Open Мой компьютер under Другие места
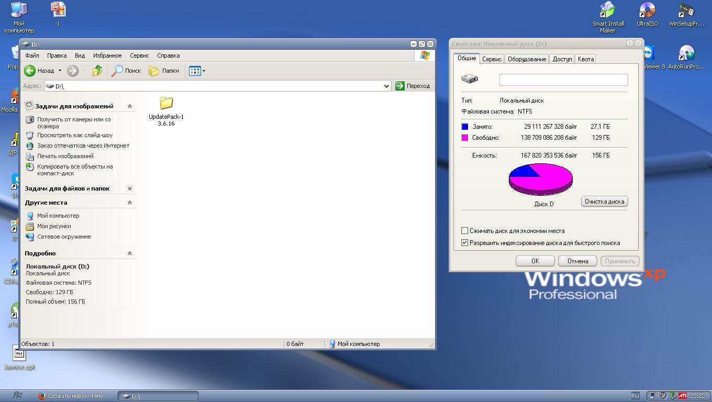This screenshot has width=712, height=402. tap(58, 216)
